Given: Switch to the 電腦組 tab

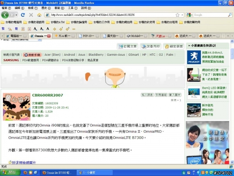Looking at the screenshot, I should [16, 36].
